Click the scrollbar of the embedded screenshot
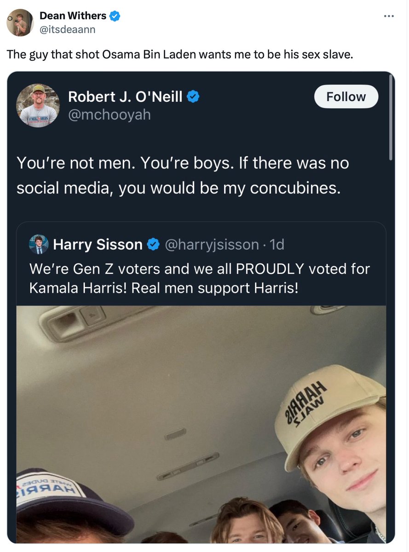The height and width of the screenshot is (552, 409). [x=390, y=120]
